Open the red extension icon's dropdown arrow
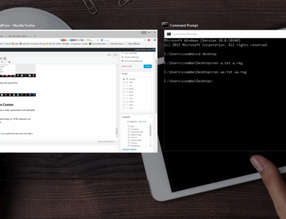Screen dimensions: 286x219 coord(151,40)
